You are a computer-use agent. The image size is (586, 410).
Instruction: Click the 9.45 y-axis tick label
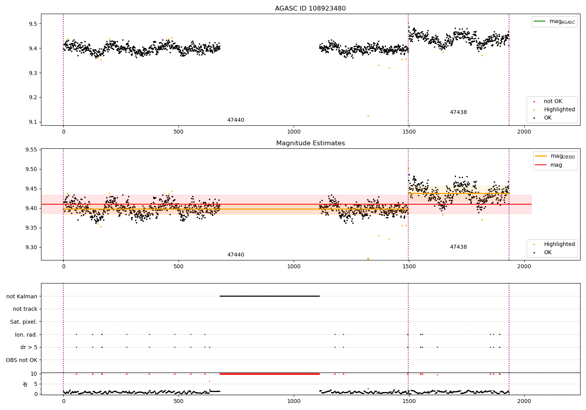31,189
